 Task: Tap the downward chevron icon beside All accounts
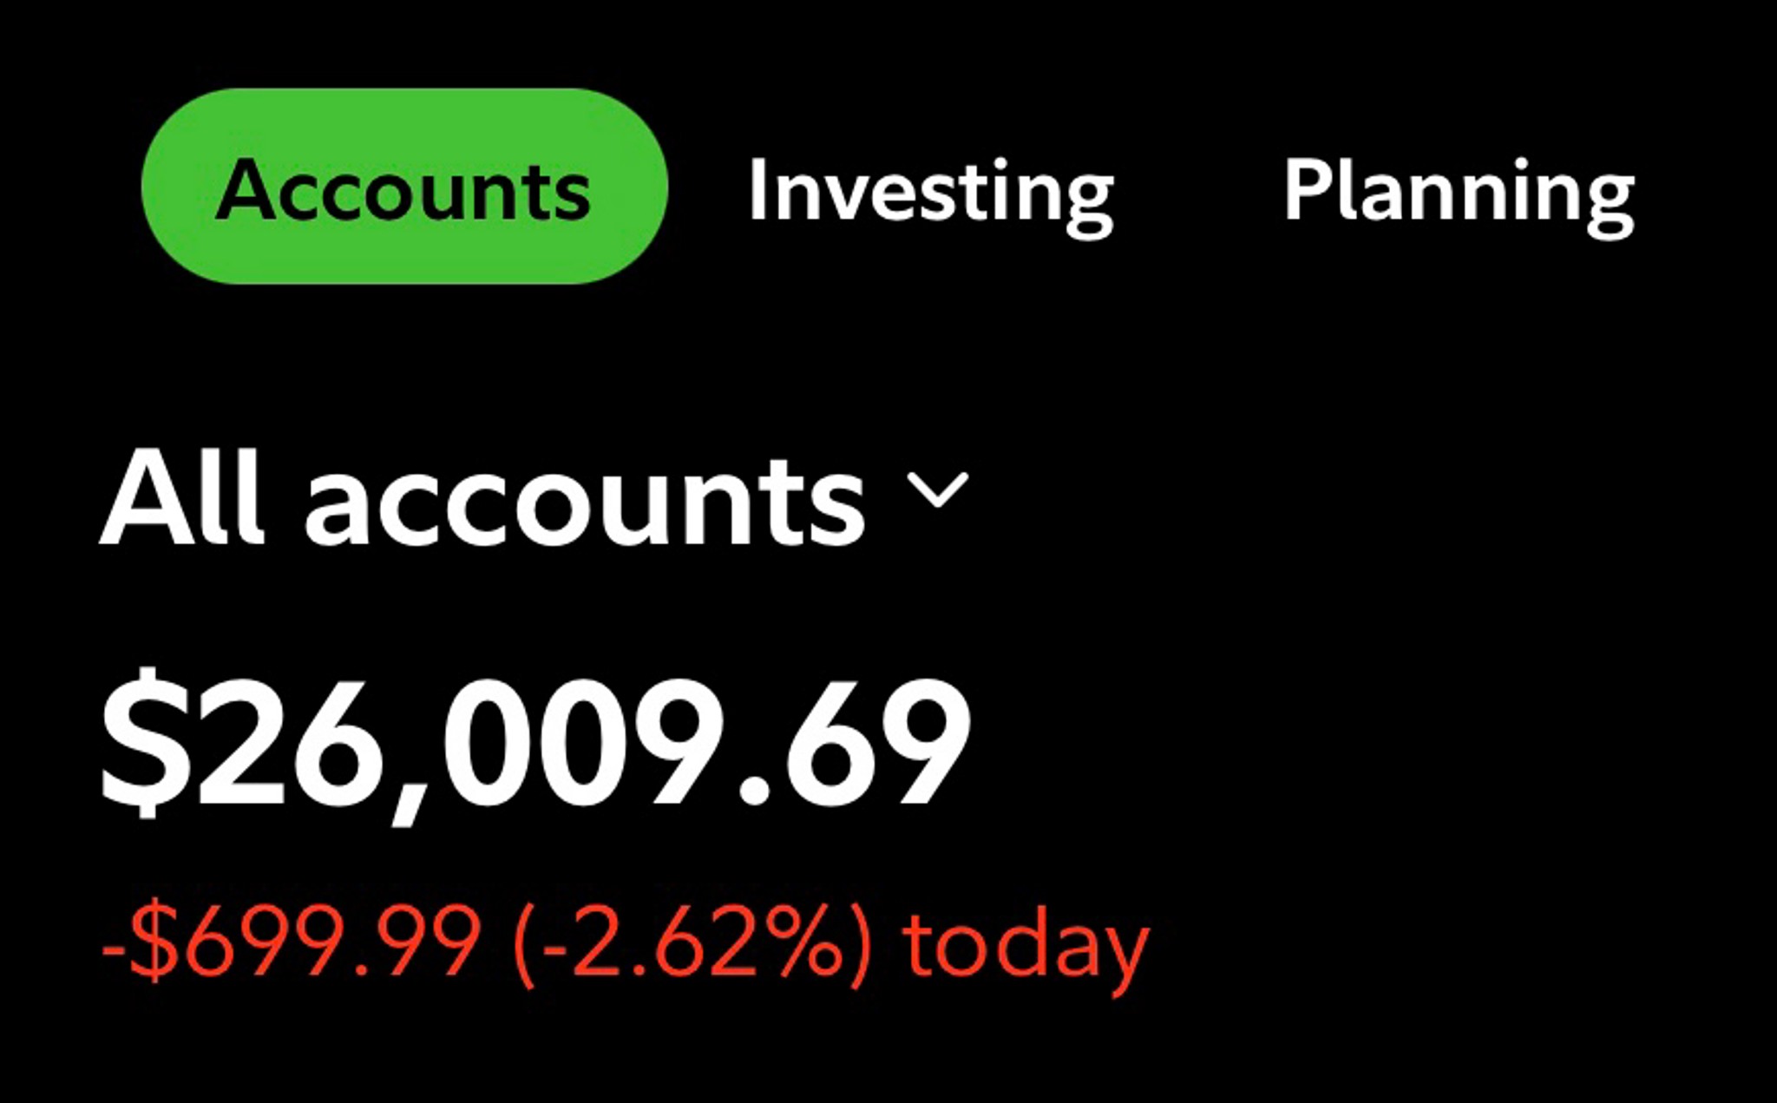coord(937,489)
